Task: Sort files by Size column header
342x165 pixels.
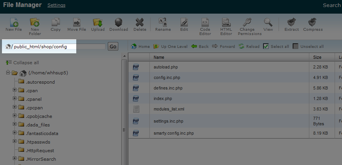Action: click(317, 57)
